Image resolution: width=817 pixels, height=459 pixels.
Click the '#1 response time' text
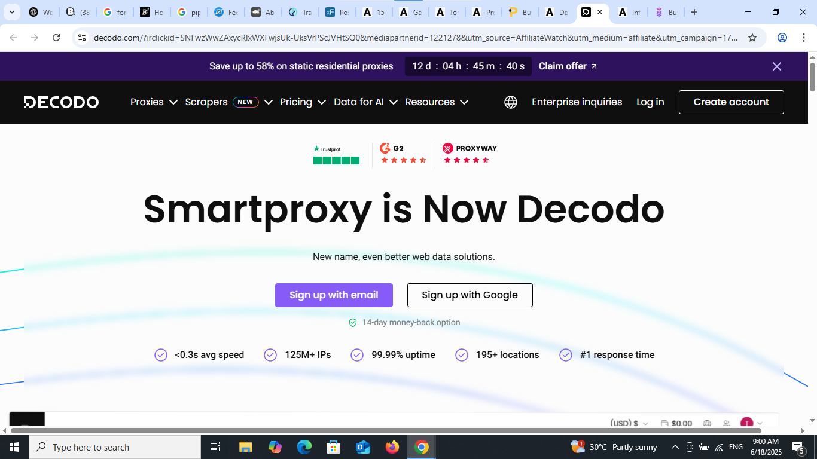click(617, 355)
